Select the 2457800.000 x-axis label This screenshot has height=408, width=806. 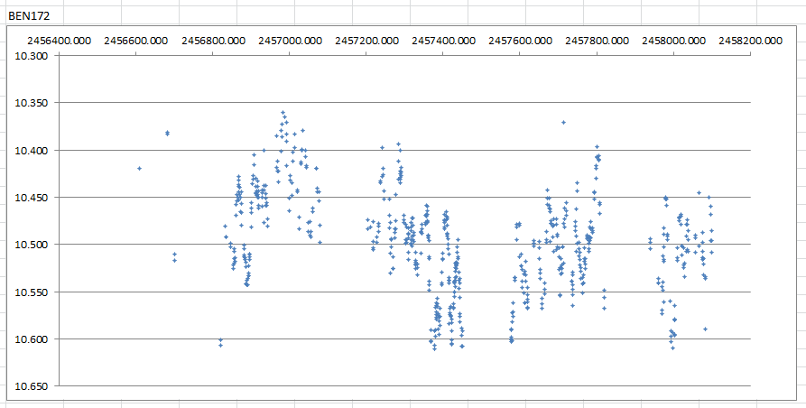[x=596, y=41]
